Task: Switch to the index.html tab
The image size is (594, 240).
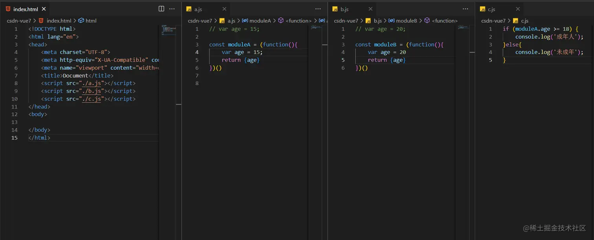Action: coord(25,9)
